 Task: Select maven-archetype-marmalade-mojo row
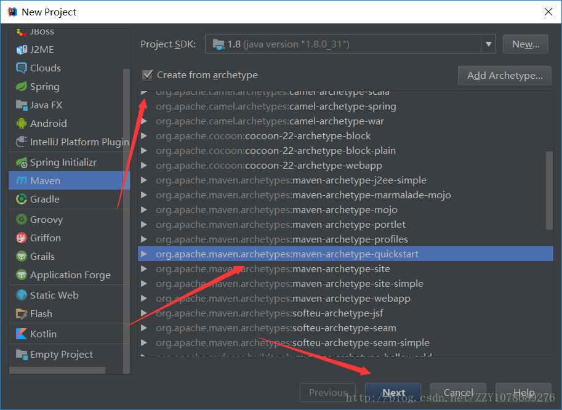(x=345, y=195)
